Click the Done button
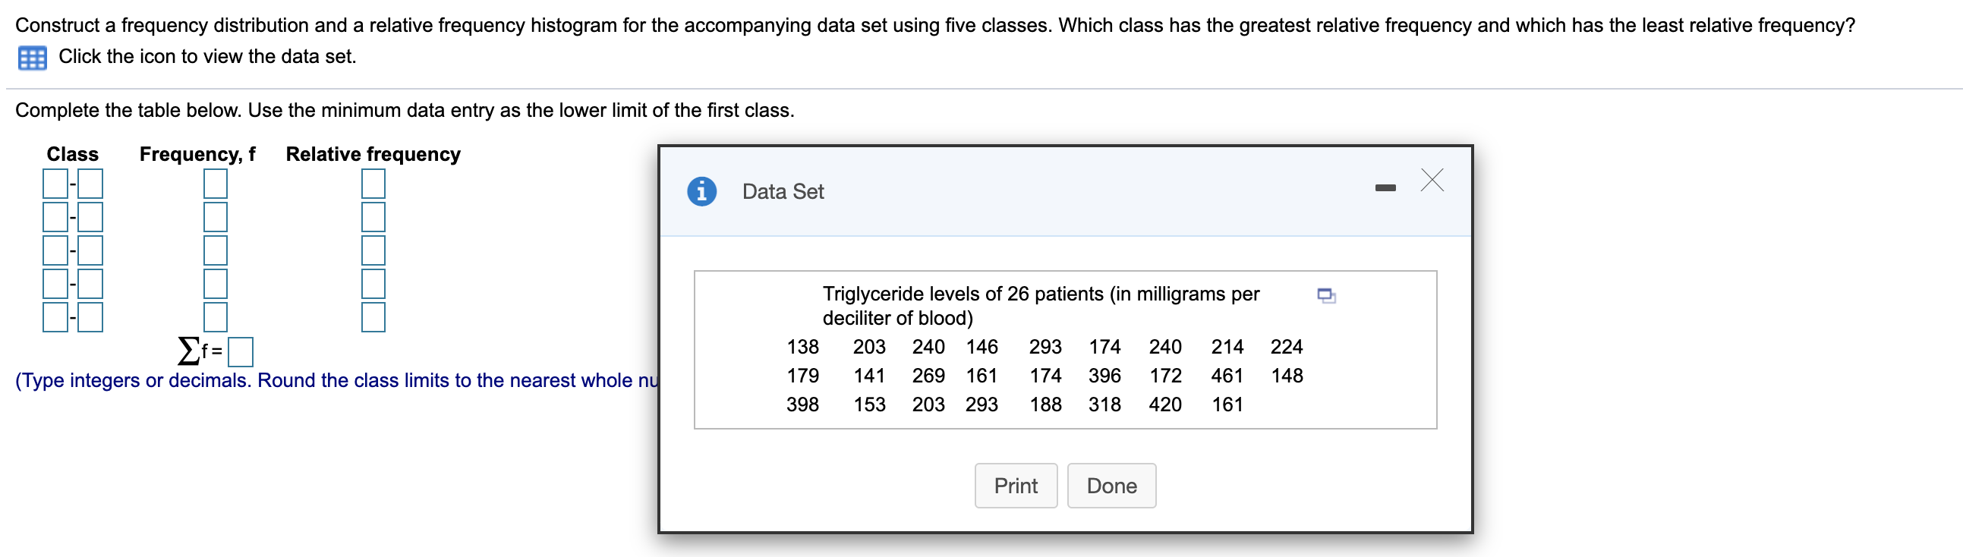Image resolution: width=1963 pixels, height=557 pixels. click(x=1112, y=486)
